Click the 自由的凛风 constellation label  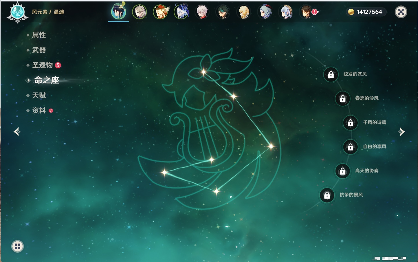[x=375, y=146]
